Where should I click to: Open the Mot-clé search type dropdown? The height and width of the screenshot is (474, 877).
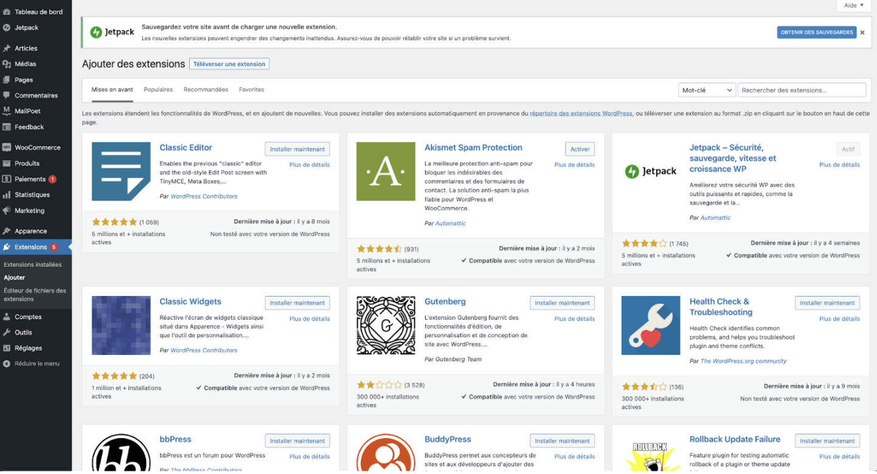[x=707, y=90]
